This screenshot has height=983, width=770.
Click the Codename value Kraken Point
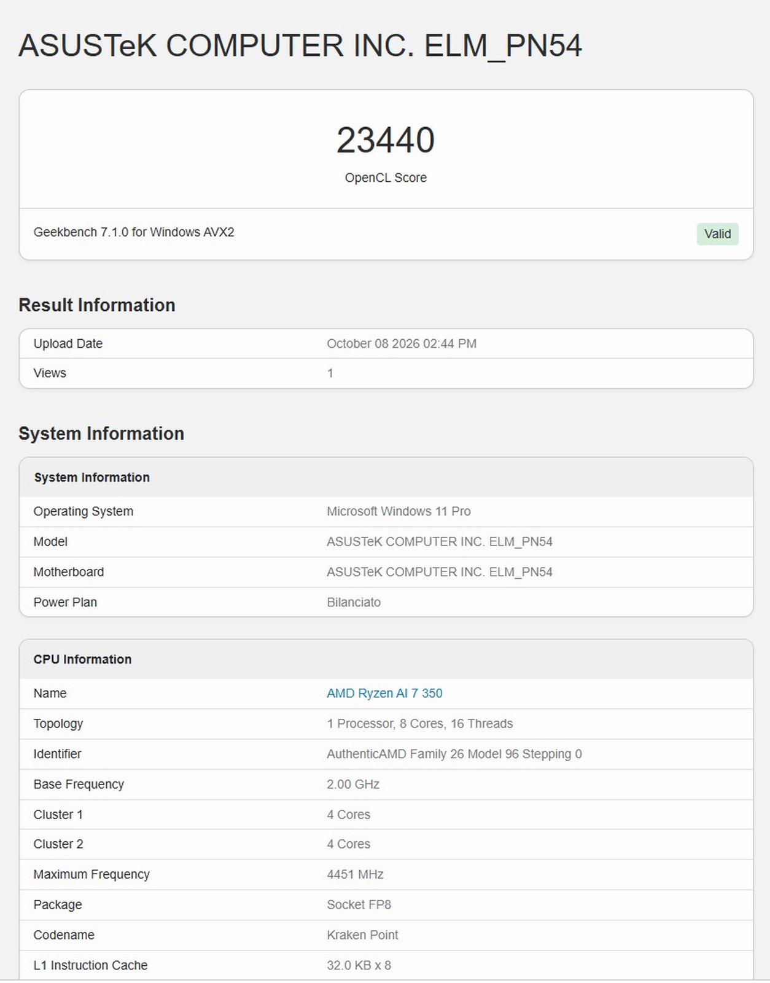(362, 935)
